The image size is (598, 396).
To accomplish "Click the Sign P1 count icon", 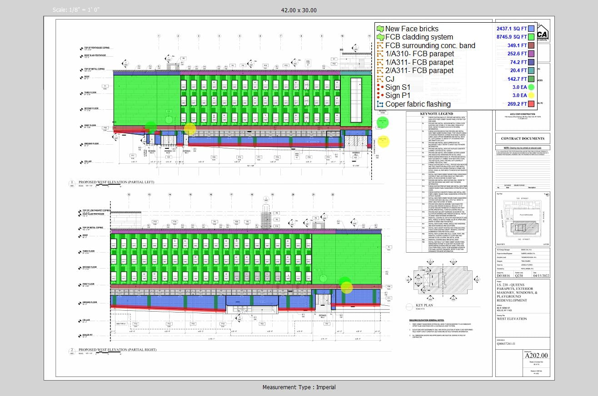I will (380, 96).
